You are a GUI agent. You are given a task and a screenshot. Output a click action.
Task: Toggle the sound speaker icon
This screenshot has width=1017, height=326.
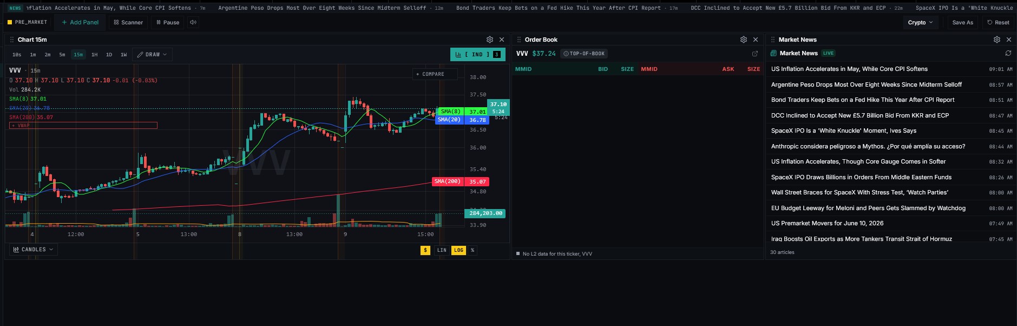pyautogui.click(x=193, y=22)
